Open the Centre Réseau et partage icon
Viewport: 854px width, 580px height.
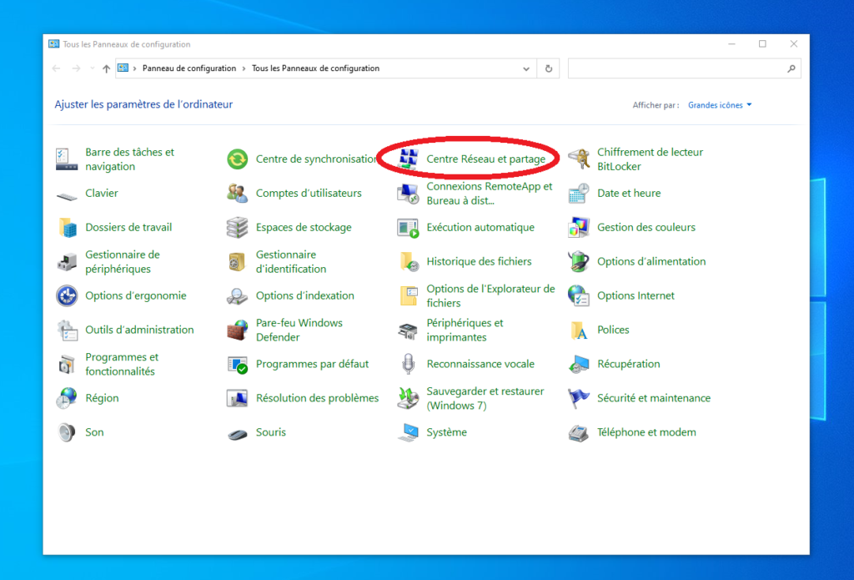click(408, 159)
